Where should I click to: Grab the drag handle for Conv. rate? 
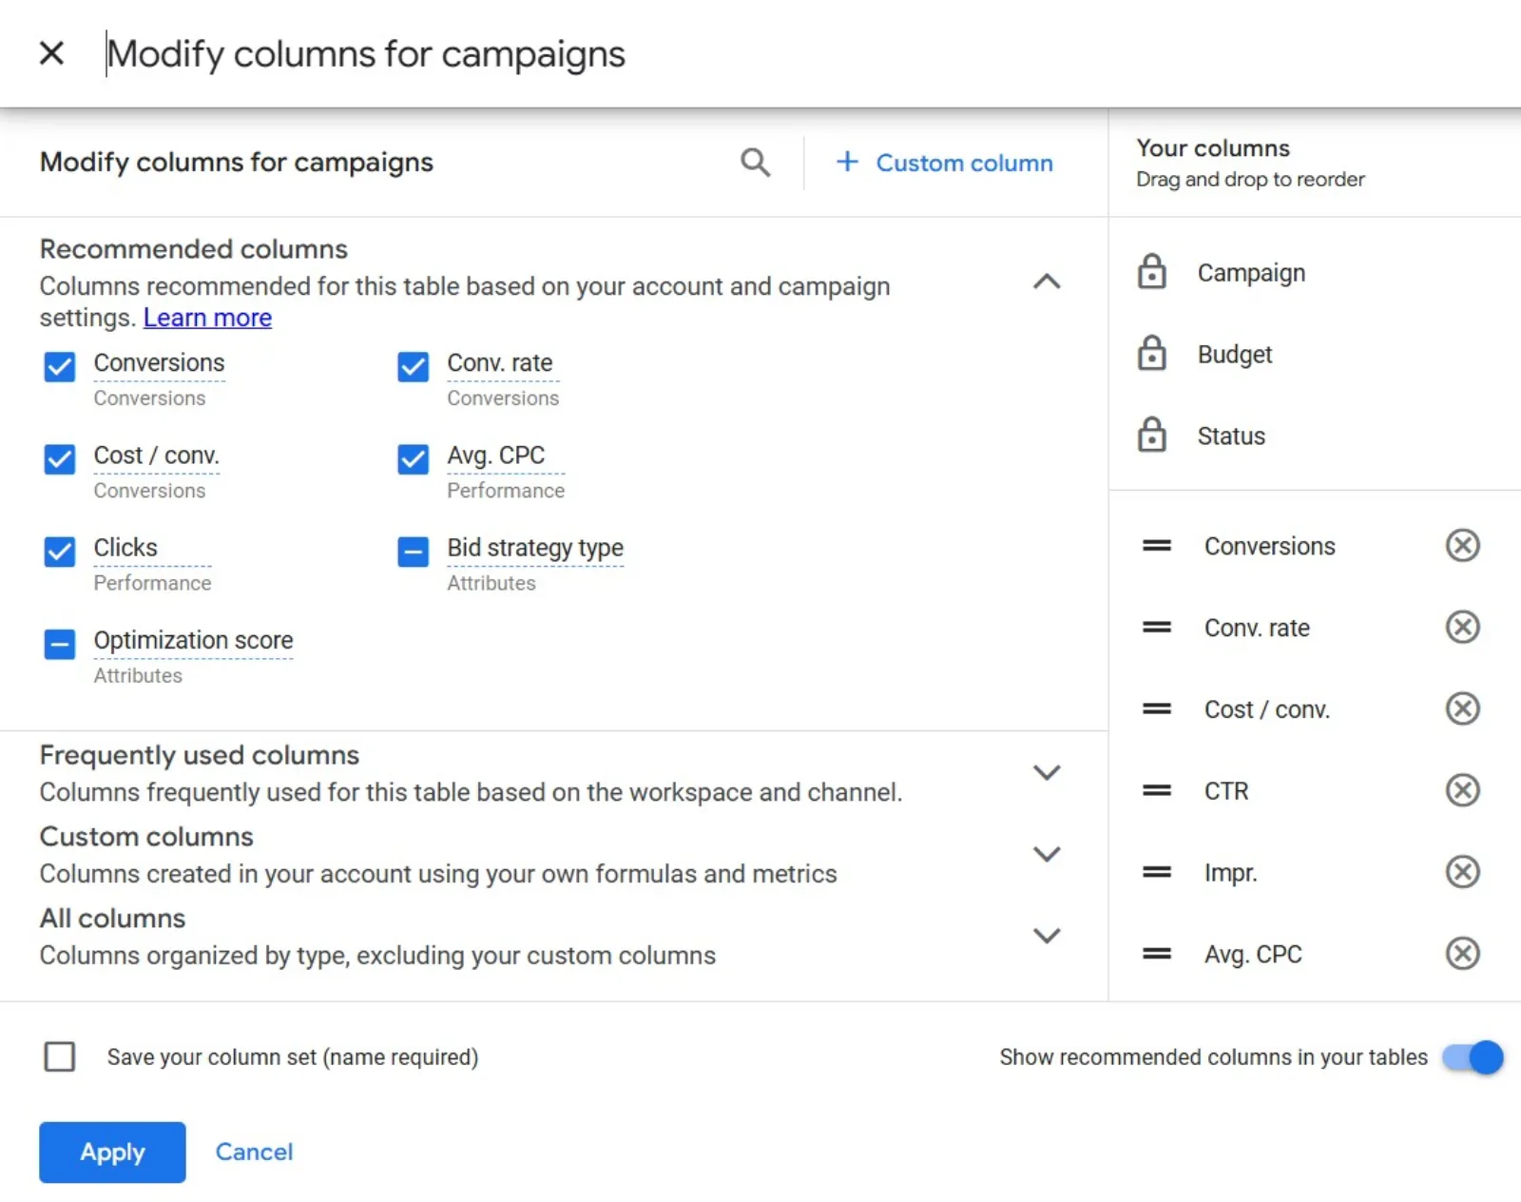1157,628
